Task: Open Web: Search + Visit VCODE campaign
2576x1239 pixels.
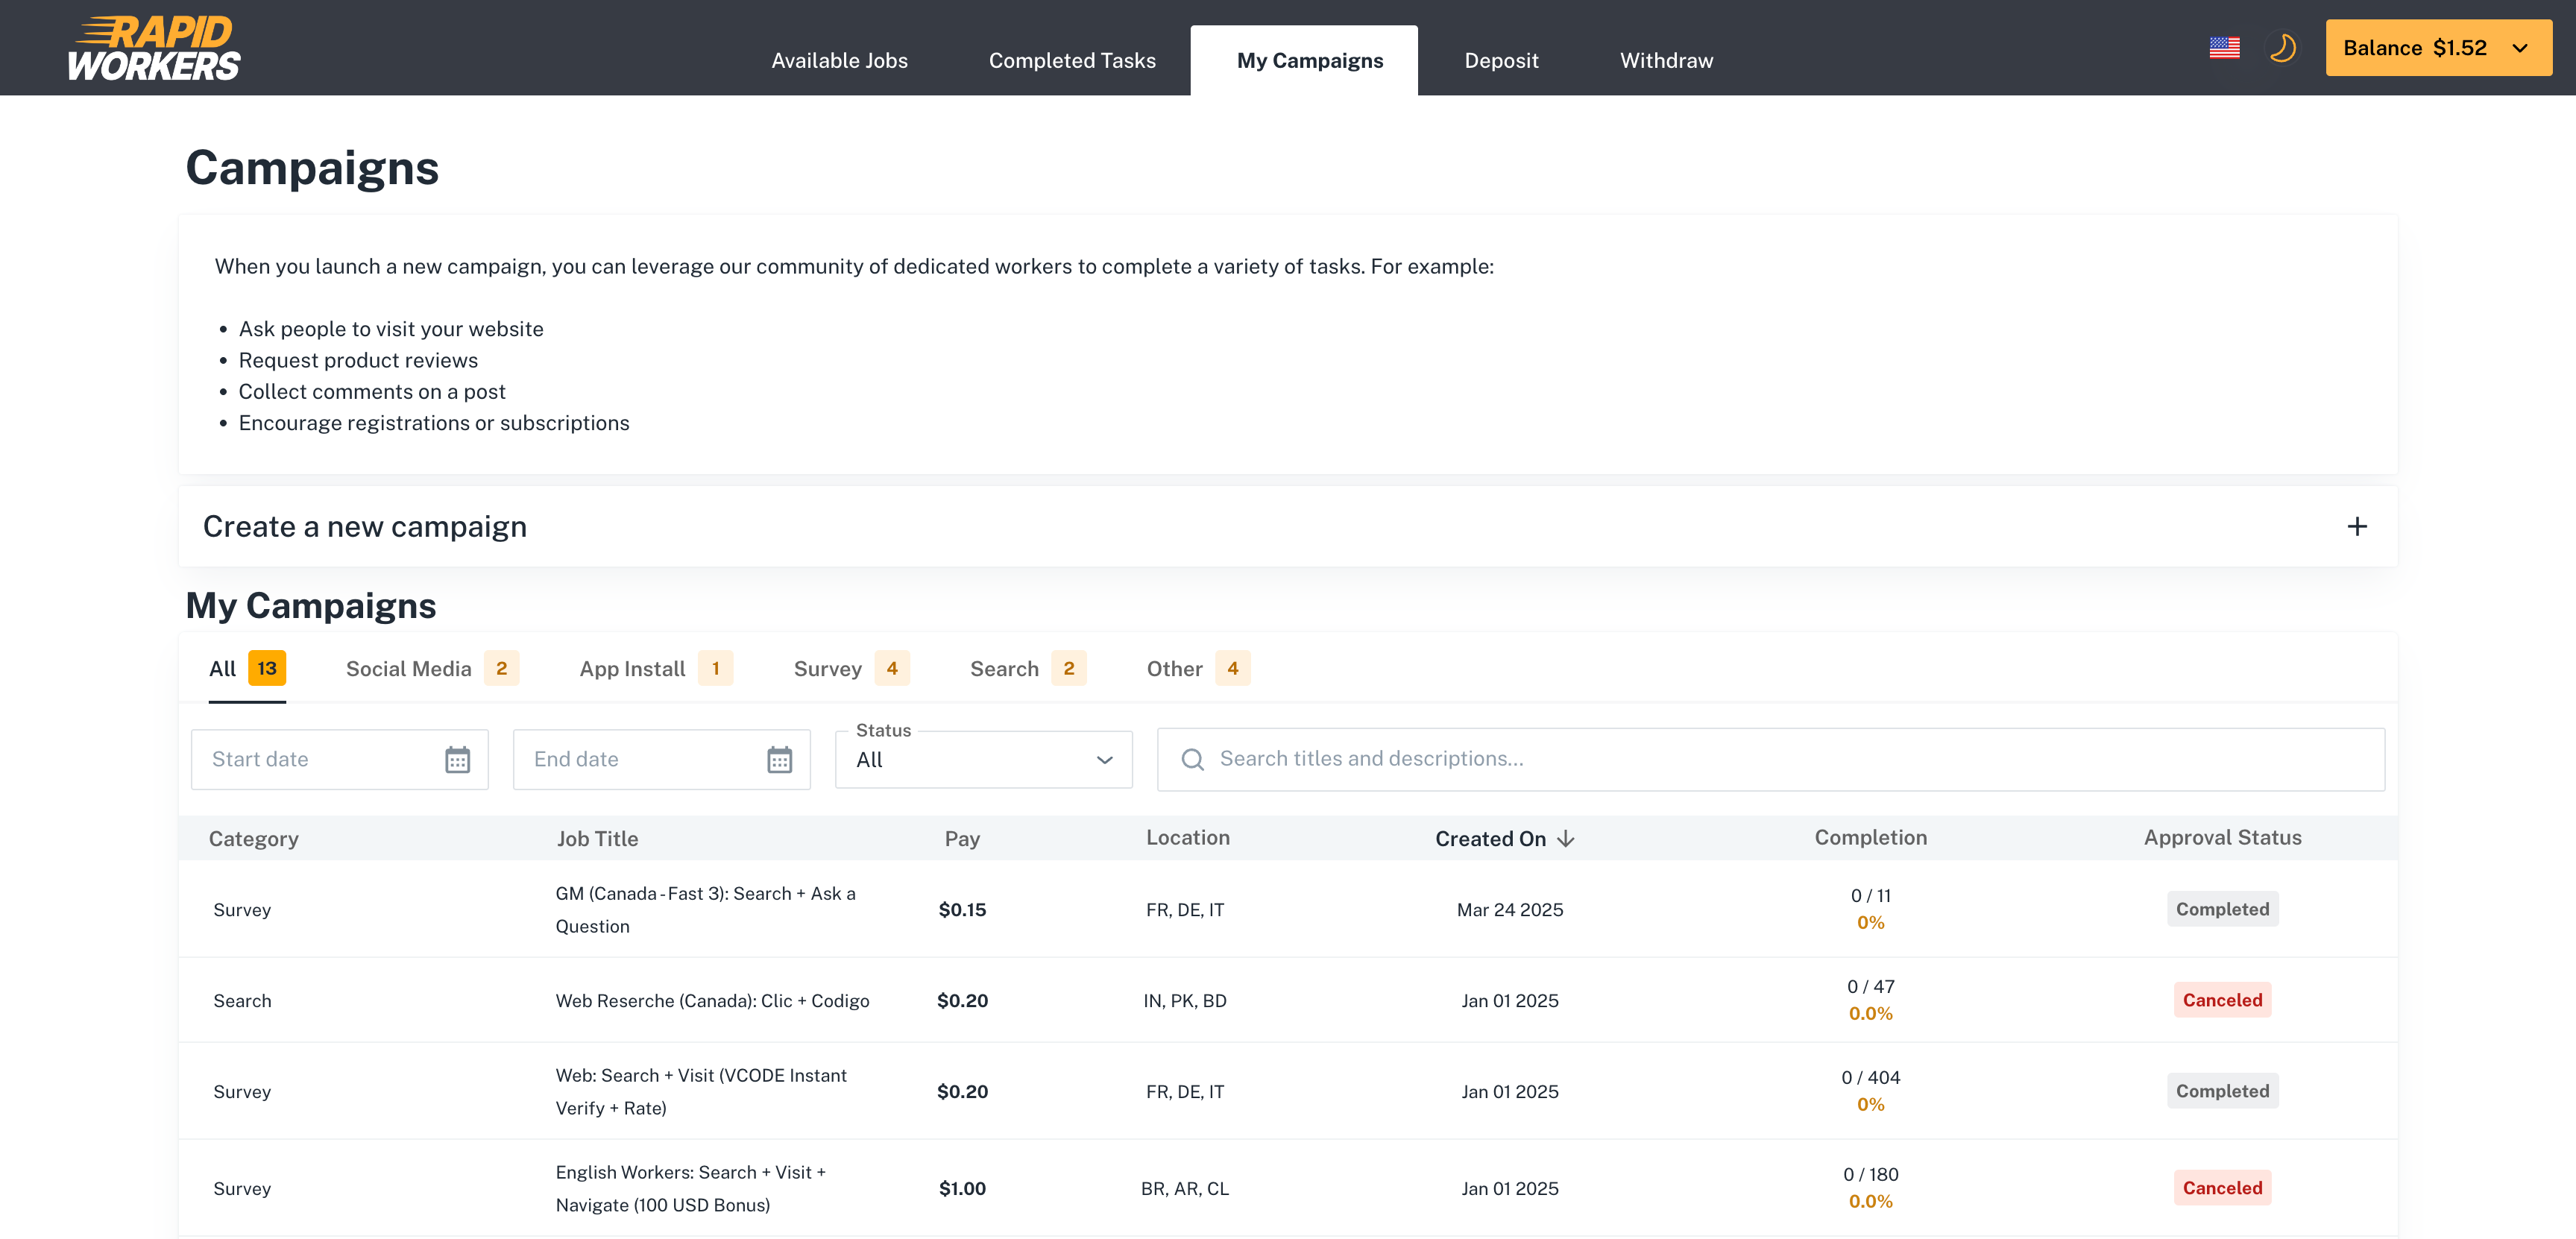Action: (x=701, y=1091)
